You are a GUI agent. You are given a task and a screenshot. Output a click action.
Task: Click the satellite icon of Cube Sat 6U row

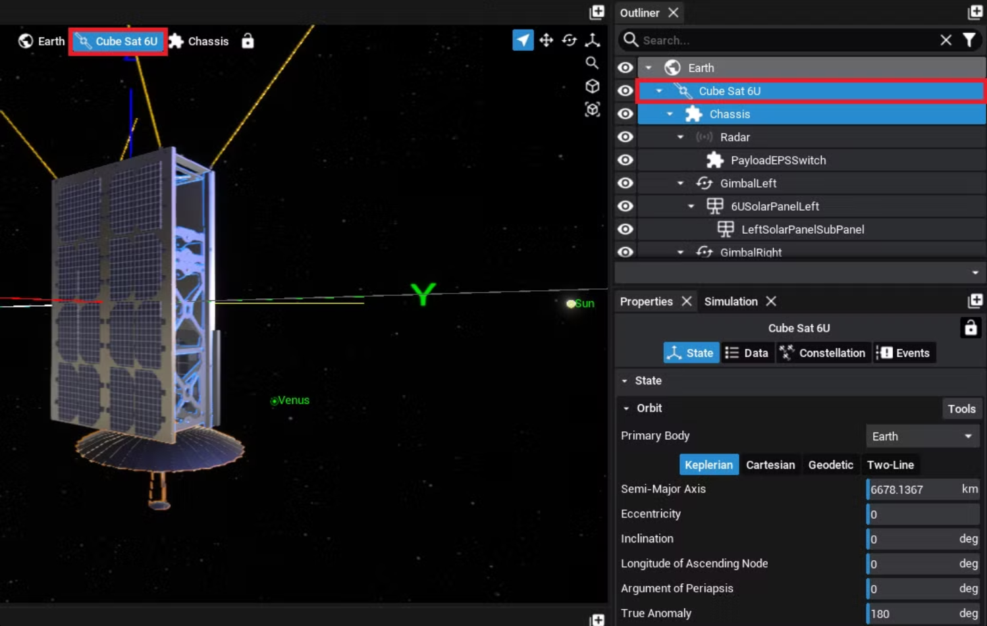tap(683, 91)
